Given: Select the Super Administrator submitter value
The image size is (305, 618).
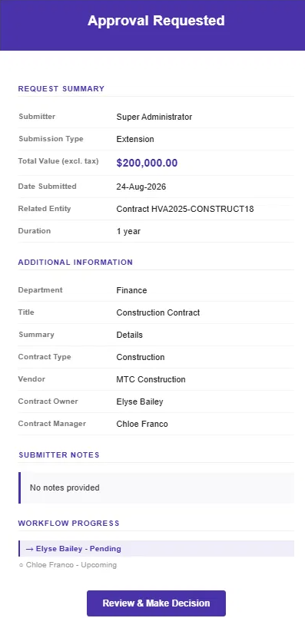Looking at the screenshot, I should [154, 117].
